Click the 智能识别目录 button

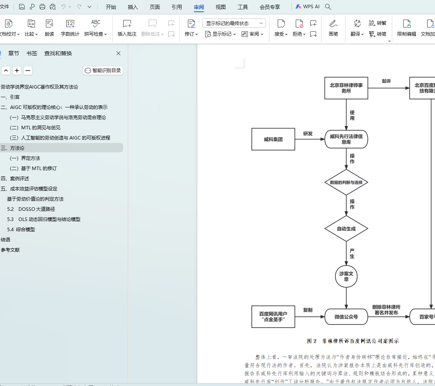(103, 71)
